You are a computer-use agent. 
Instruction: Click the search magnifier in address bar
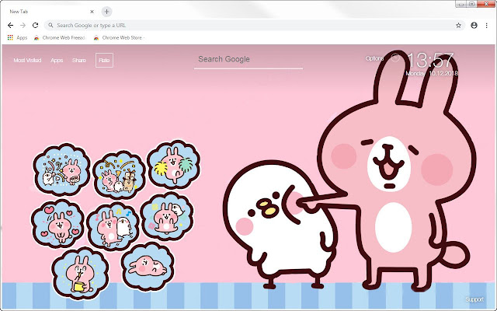(50, 26)
